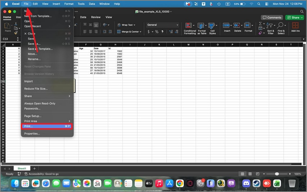The width and height of the screenshot is (307, 192).
Task: Click the Paste clipboard icon
Action: [x=8, y=26]
